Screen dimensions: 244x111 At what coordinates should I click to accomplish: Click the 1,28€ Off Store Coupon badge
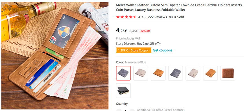point(134,50)
